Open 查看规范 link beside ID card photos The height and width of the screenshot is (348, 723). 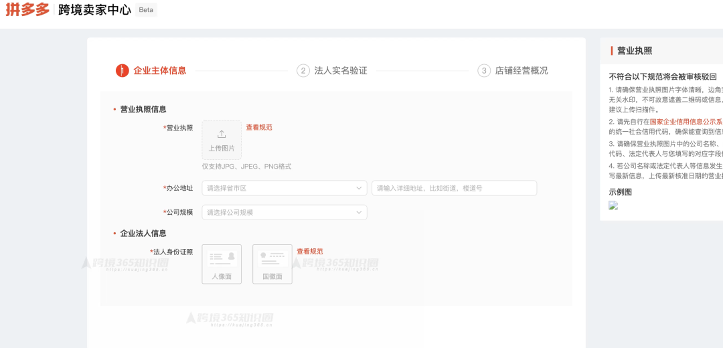[310, 252]
